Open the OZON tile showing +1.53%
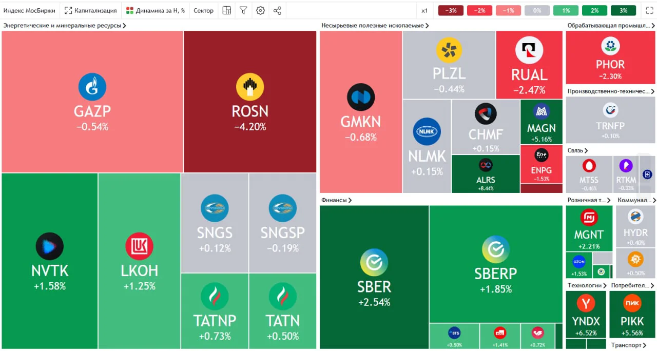 578,265
